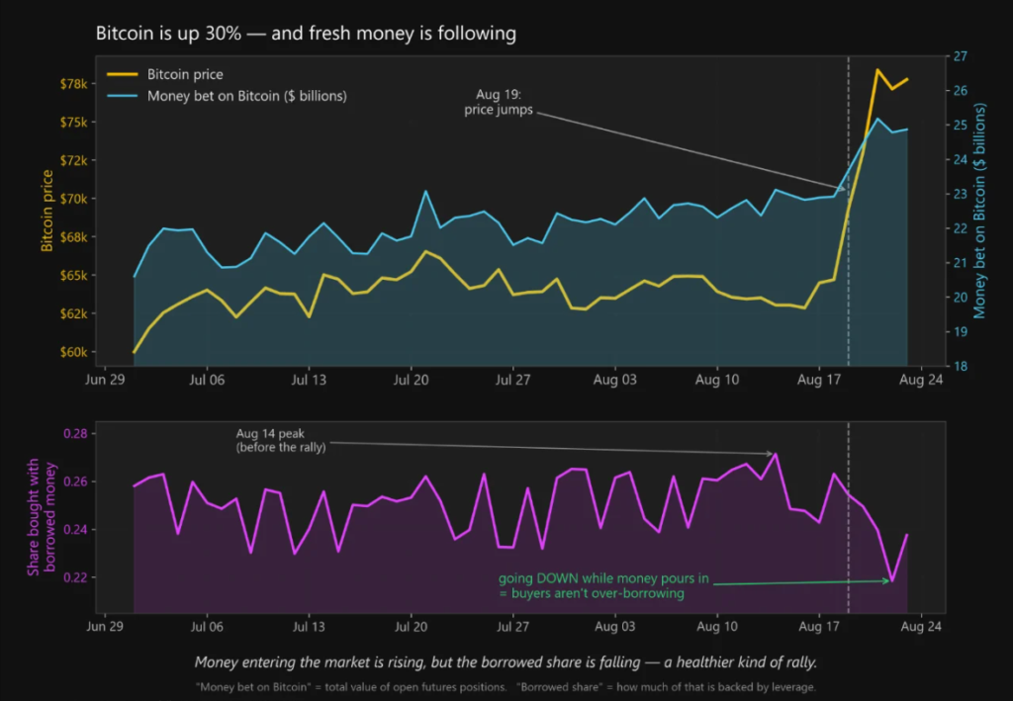Click "Aug 10" under the price chart
Viewport: 1013px width, 701px height.
coord(717,380)
